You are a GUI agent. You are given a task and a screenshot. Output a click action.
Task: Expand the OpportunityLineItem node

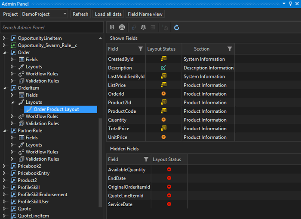point(4,38)
